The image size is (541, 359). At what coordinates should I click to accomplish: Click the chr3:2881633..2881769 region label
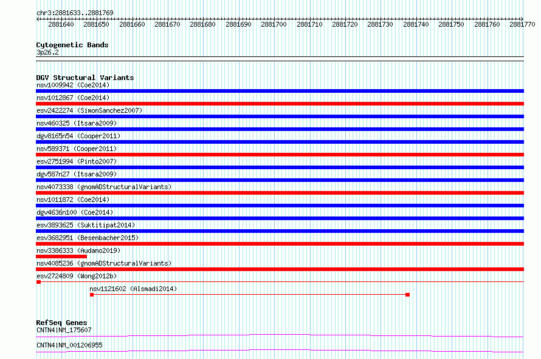click(x=75, y=13)
